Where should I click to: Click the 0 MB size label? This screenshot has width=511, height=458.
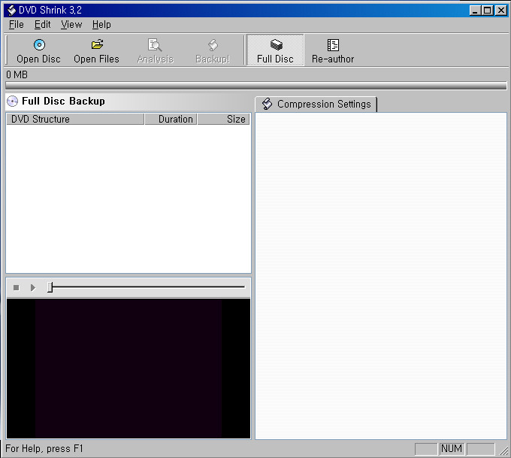(17, 74)
